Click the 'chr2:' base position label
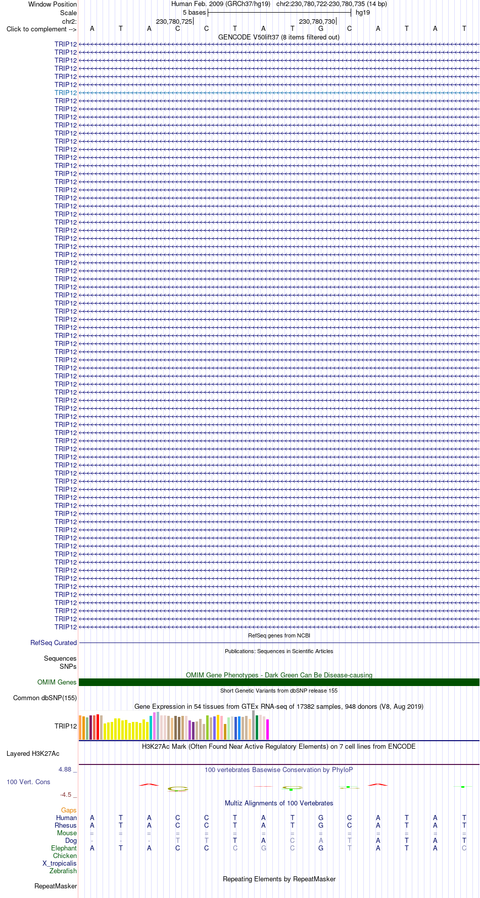This screenshot has width=480, height=898. (x=69, y=21)
